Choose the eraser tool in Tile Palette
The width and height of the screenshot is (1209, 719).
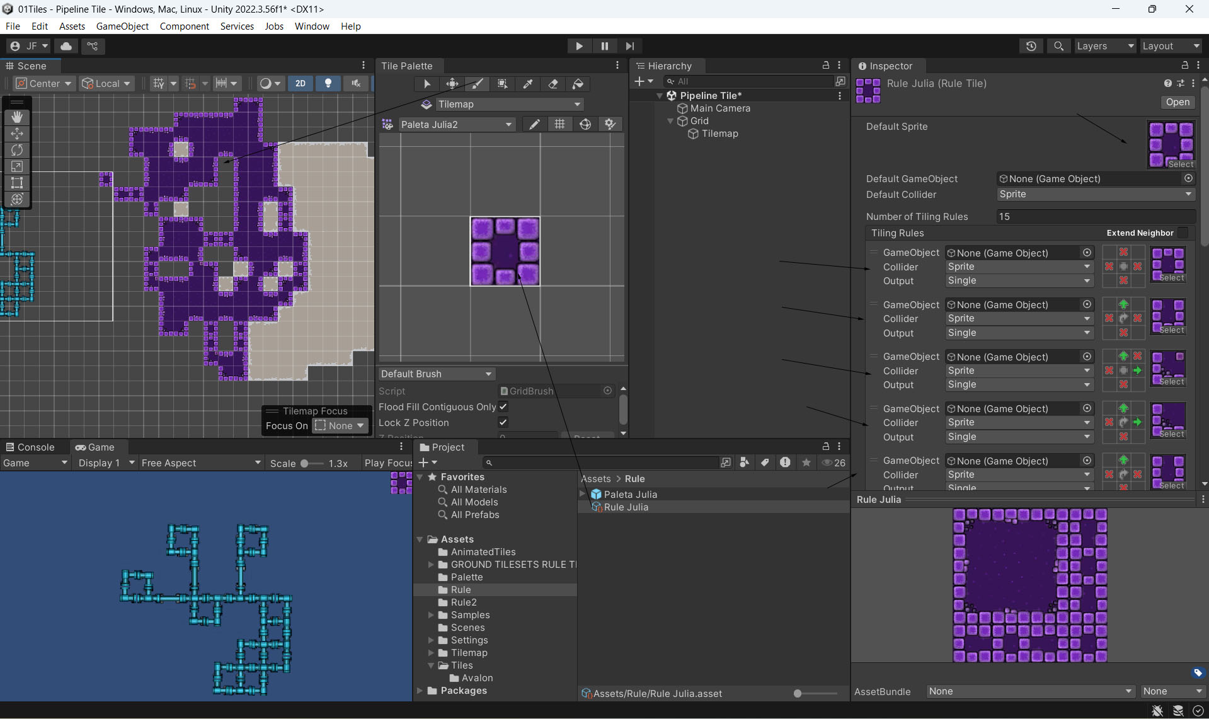coord(553,84)
